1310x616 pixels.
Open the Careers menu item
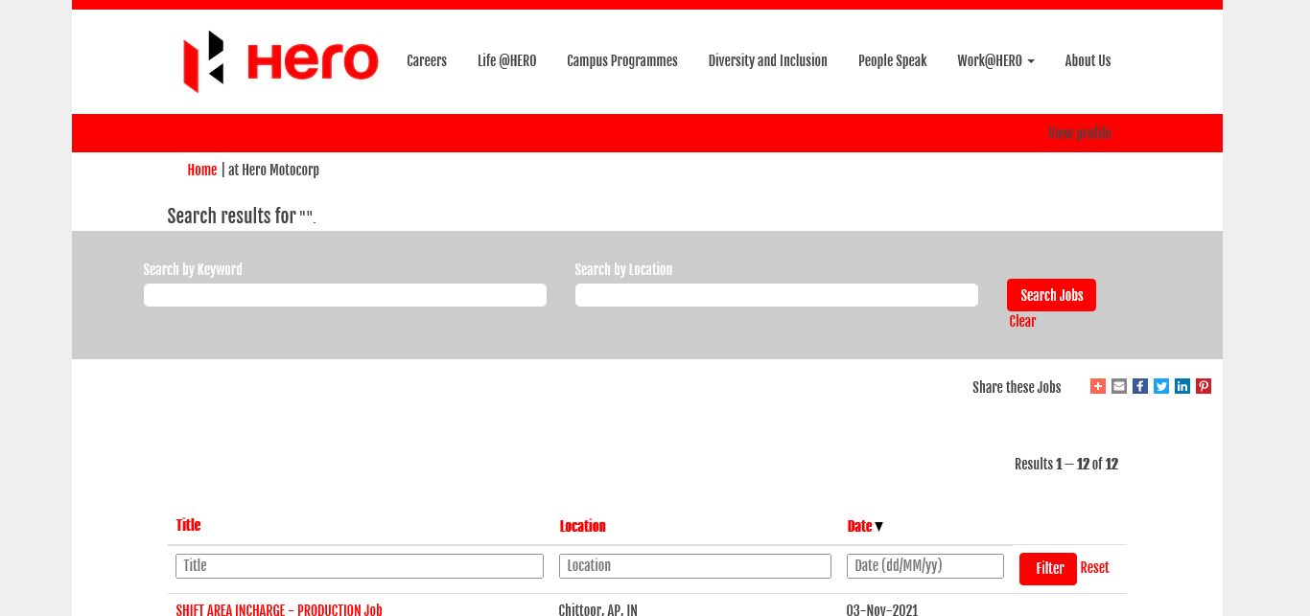point(427,60)
